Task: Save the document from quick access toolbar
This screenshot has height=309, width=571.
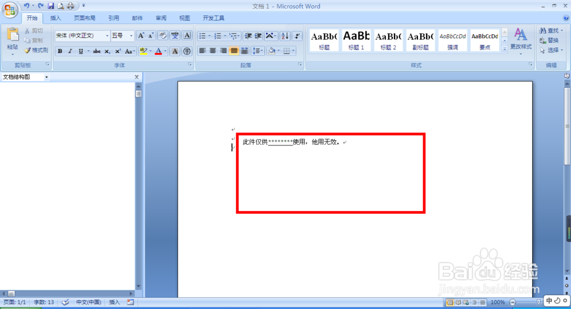Action: pos(51,6)
